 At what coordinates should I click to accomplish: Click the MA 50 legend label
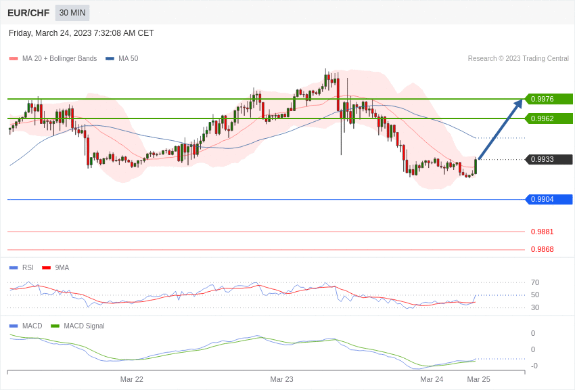[129, 58]
